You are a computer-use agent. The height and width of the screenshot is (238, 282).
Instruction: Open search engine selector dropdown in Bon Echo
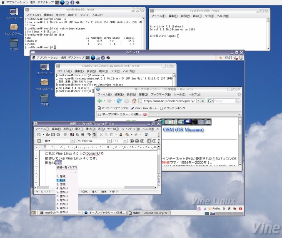tap(210, 101)
